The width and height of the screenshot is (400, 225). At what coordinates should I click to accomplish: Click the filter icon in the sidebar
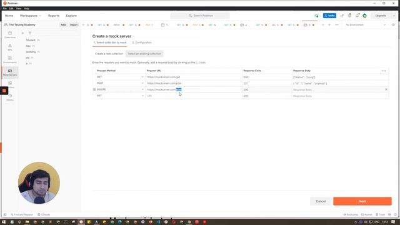point(30,33)
